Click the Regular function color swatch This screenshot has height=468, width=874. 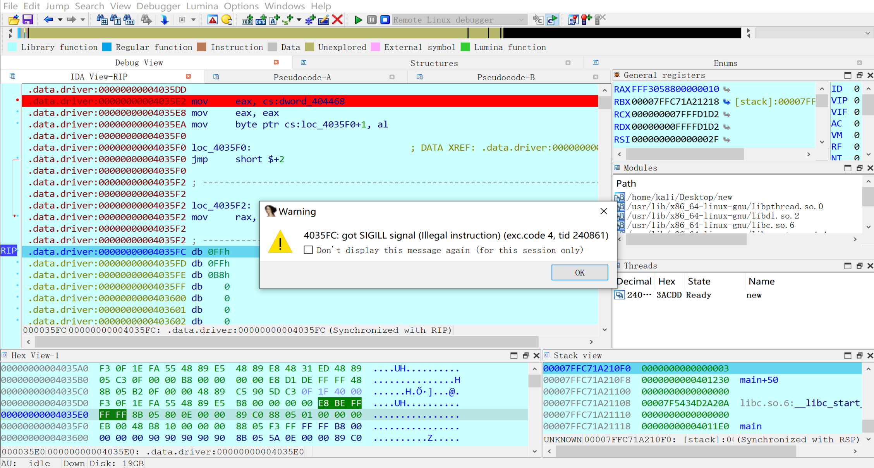click(x=107, y=47)
